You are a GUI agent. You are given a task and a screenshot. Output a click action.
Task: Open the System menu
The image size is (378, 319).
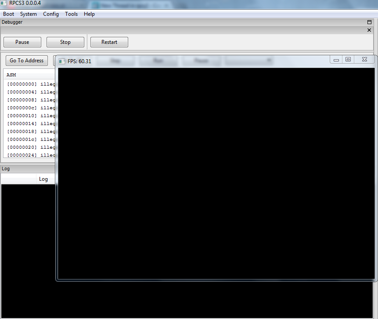pos(29,14)
